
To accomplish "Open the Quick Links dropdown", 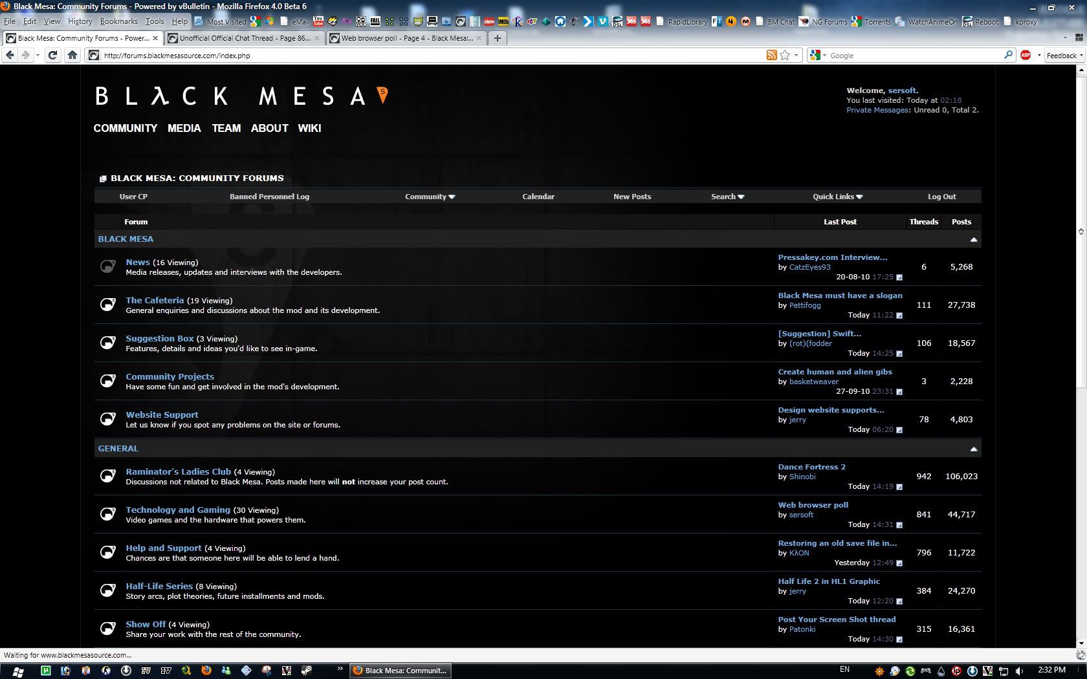I will tap(838, 197).
